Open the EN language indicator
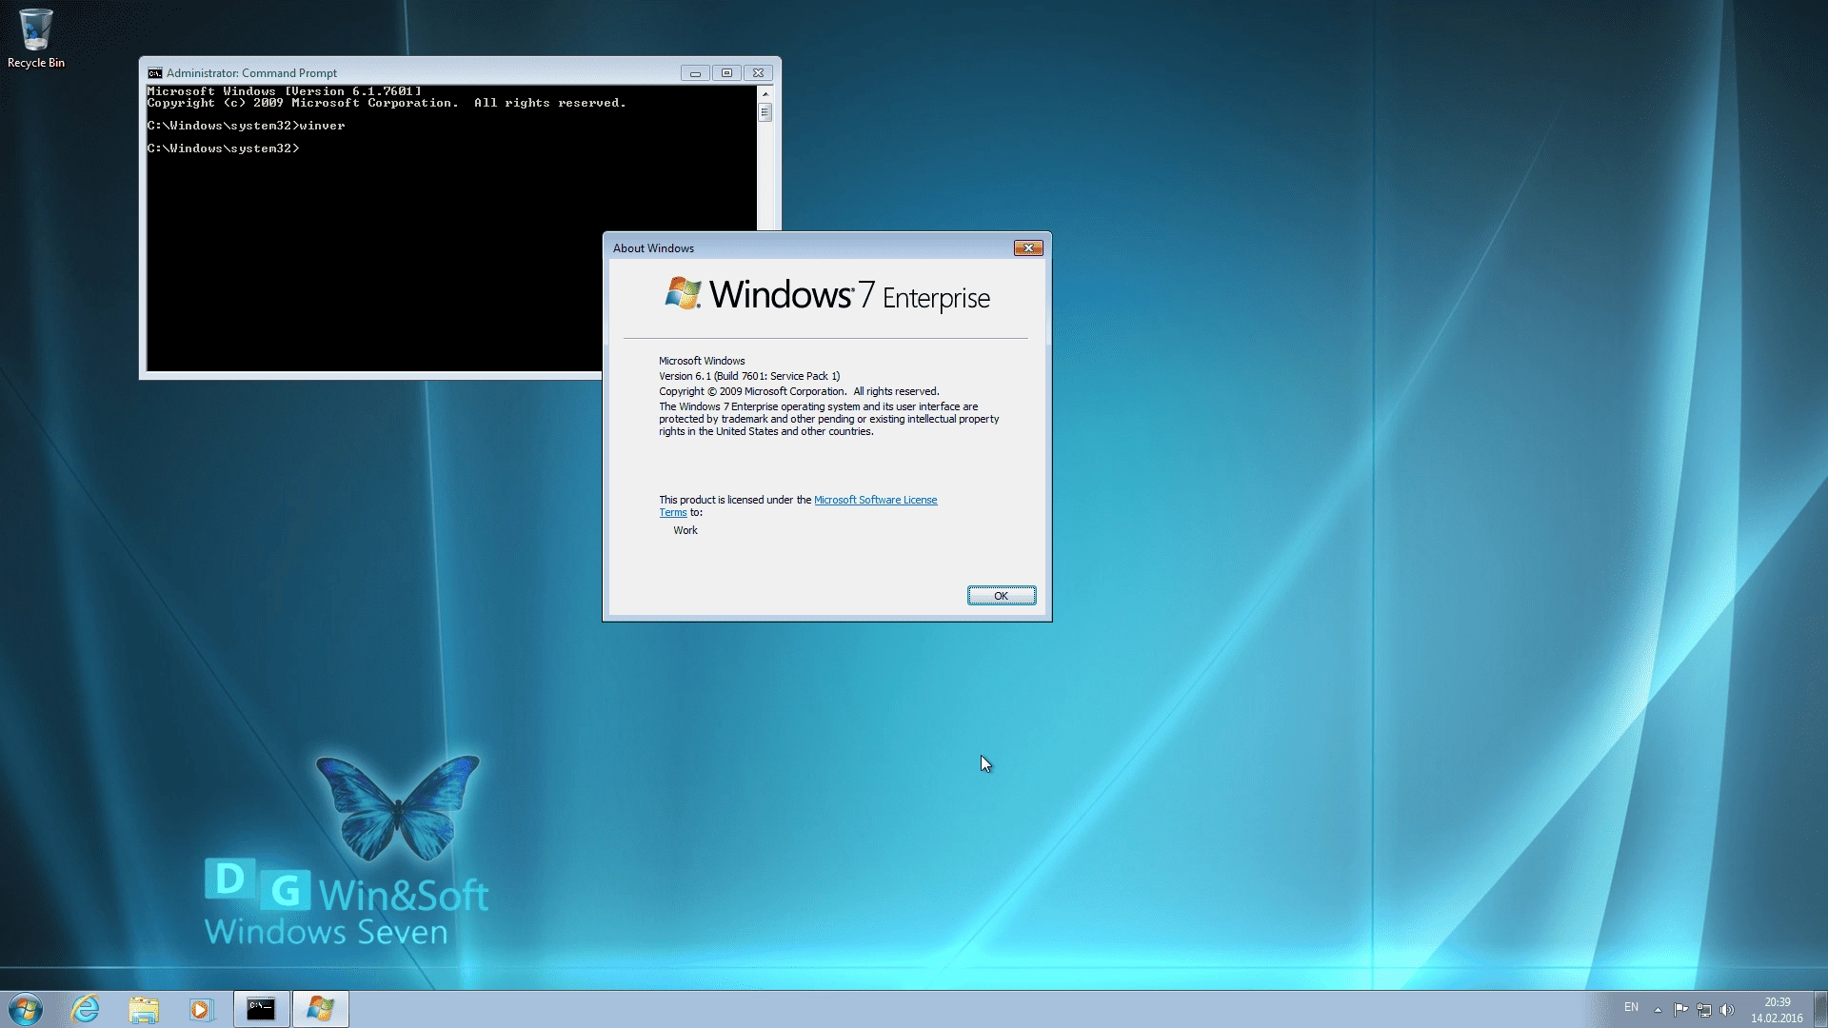 [x=1631, y=1007]
